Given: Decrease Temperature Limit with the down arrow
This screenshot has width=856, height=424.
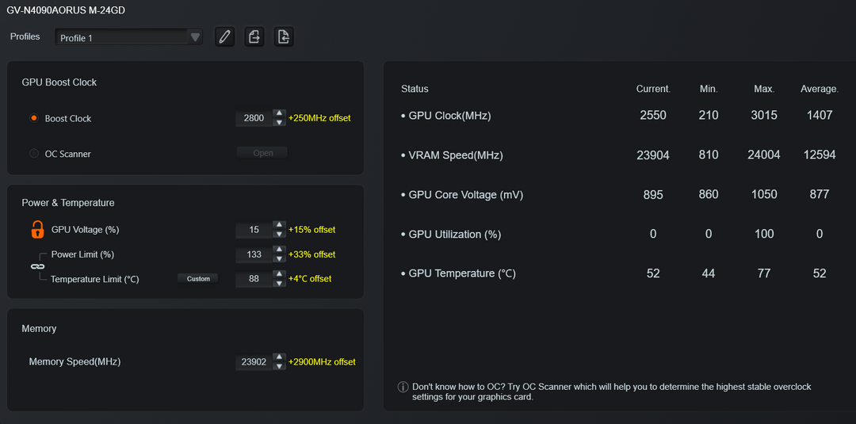Looking at the screenshot, I should point(279,283).
